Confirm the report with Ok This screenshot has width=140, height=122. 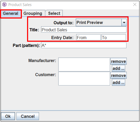click(8, 116)
